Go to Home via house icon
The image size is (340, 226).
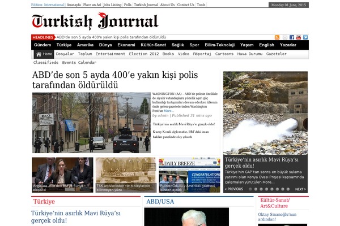click(x=44, y=54)
